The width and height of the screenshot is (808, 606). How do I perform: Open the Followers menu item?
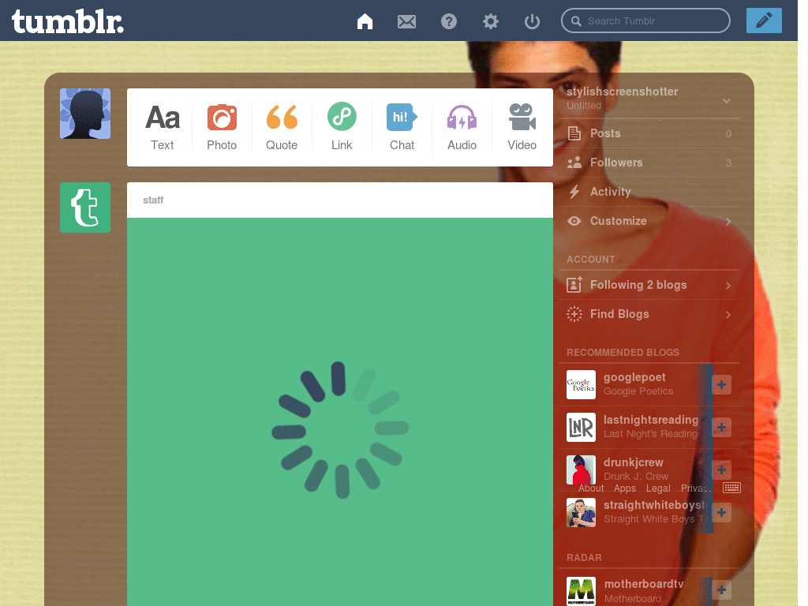point(649,163)
